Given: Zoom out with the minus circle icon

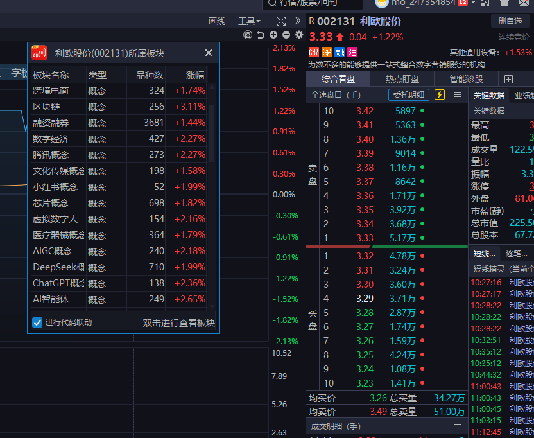Looking at the screenshot, I should click(x=286, y=35).
